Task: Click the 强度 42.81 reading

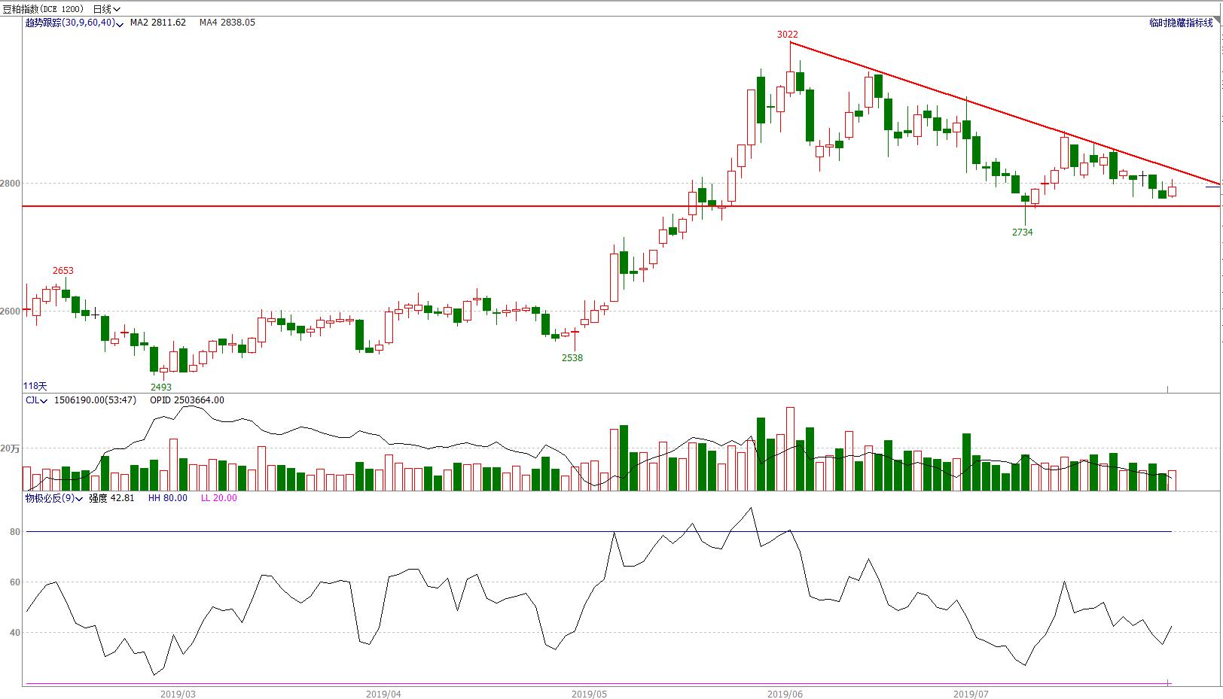Action: tap(111, 498)
